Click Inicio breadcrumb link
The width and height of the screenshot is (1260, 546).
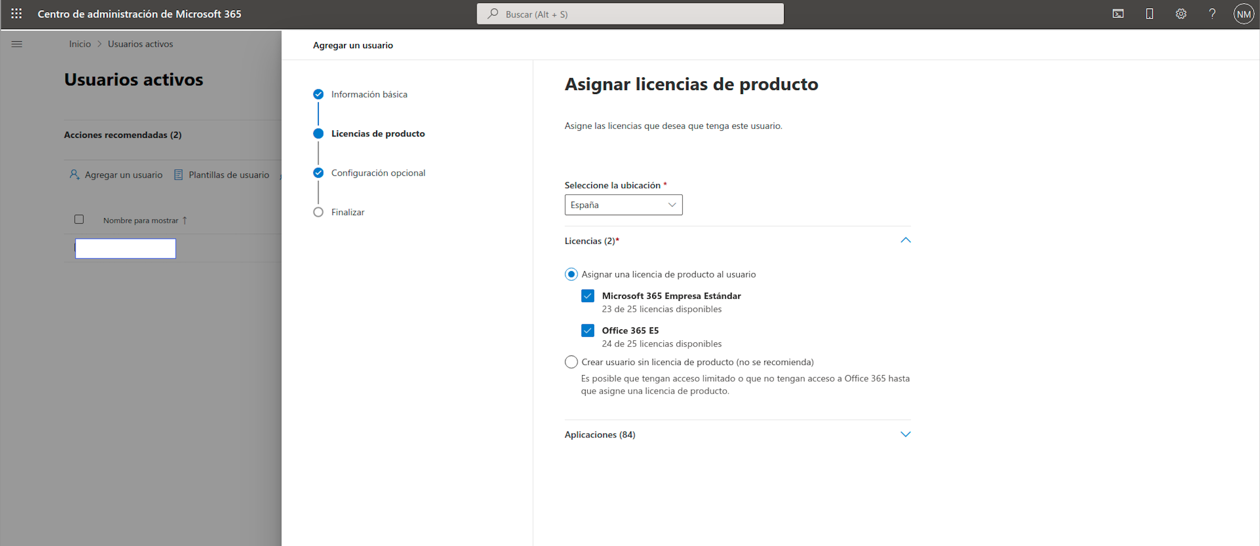80,44
